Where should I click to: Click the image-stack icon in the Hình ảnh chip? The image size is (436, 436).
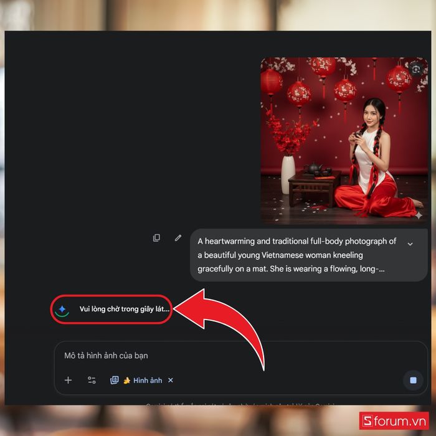click(x=115, y=380)
